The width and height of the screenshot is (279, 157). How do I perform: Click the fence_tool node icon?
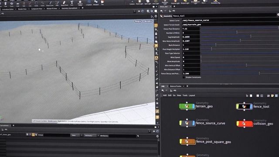244,106
